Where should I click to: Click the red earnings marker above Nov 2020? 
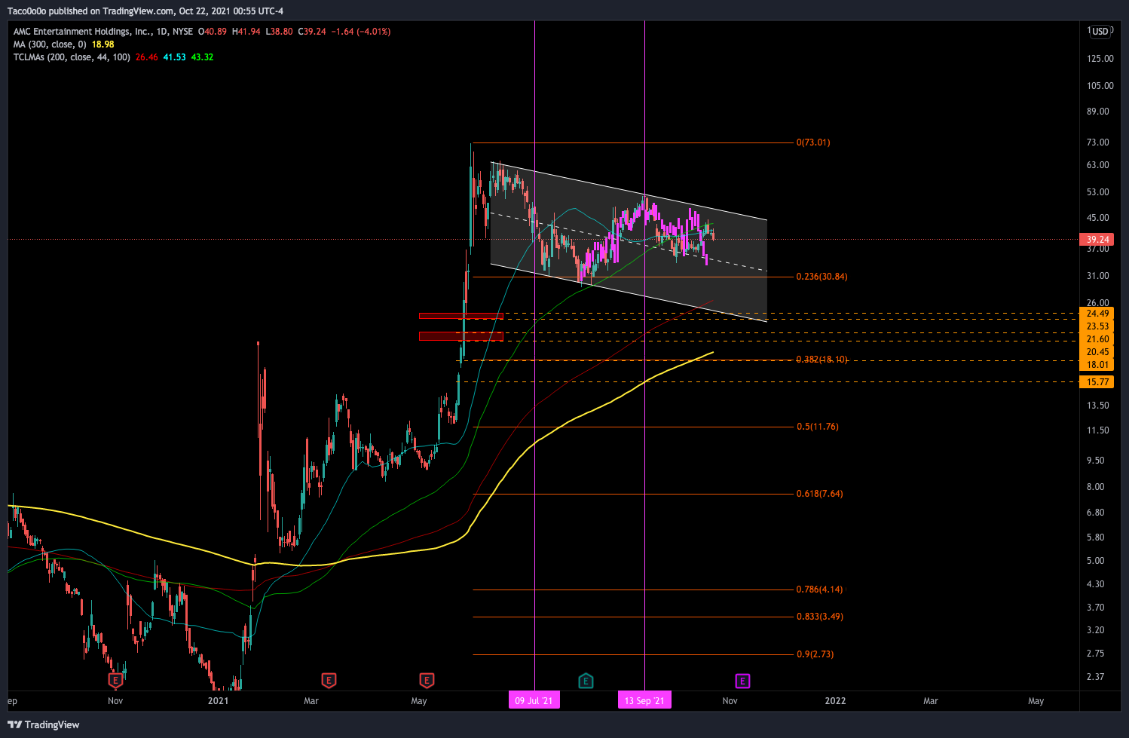pos(115,681)
